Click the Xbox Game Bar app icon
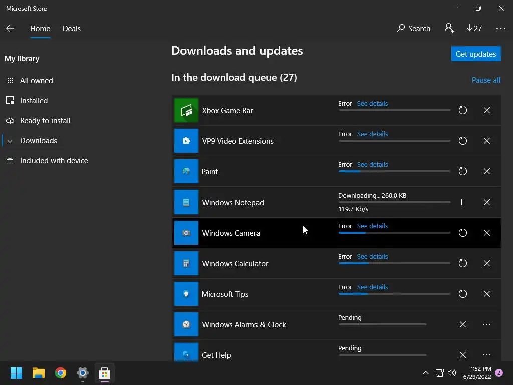The image size is (513, 385). tap(186, 110)
